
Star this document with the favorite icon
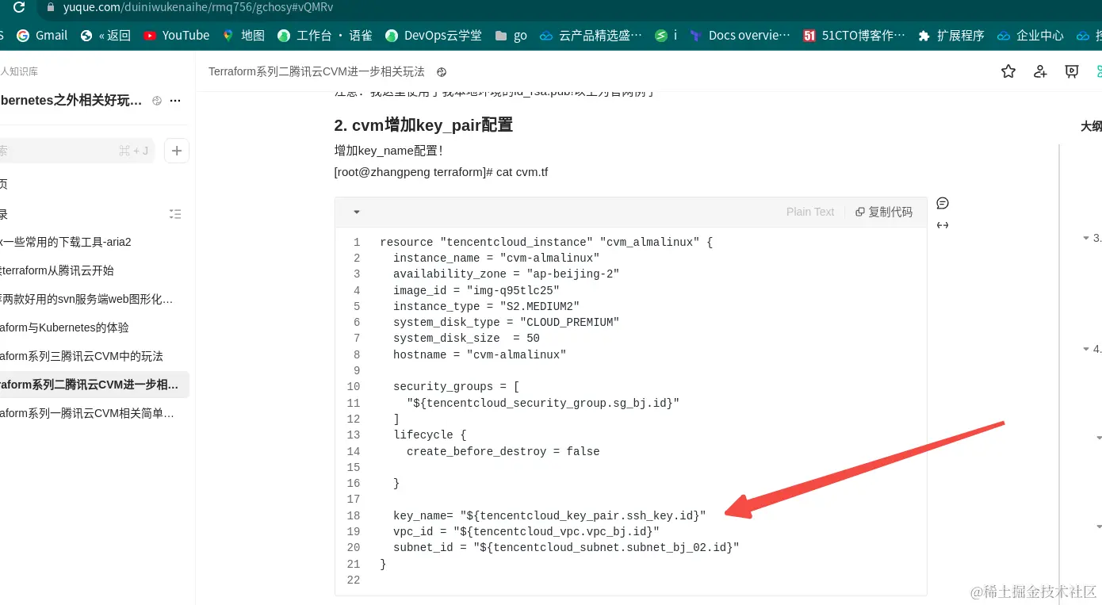(x=1008, y=71)
